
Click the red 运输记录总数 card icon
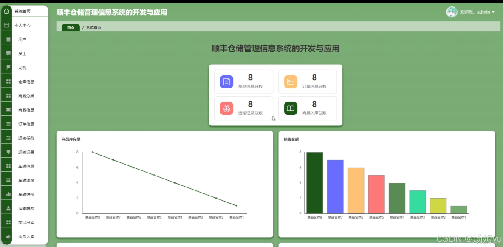tap(226, 108)
